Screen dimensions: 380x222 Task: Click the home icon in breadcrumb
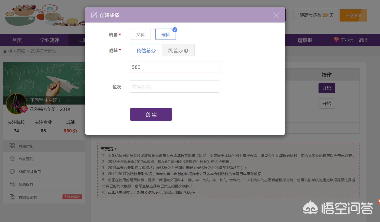click(x=5, y=51)
